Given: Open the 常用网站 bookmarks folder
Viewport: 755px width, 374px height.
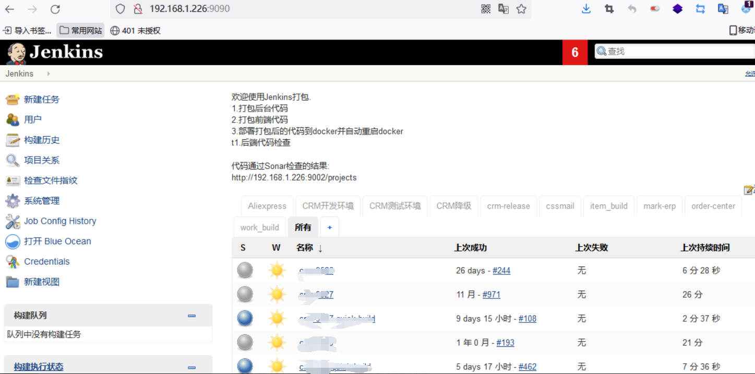Looking at the screenshot, I should click(x=80, y=30).
